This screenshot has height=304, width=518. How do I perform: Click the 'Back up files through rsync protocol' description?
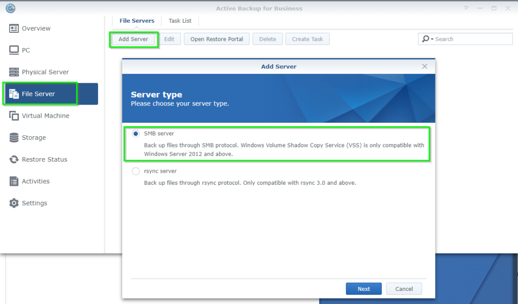tap(250, 183)
